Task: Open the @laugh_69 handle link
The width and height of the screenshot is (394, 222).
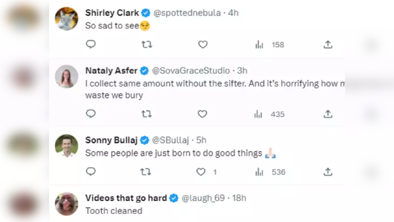Action: coord(203,198)
